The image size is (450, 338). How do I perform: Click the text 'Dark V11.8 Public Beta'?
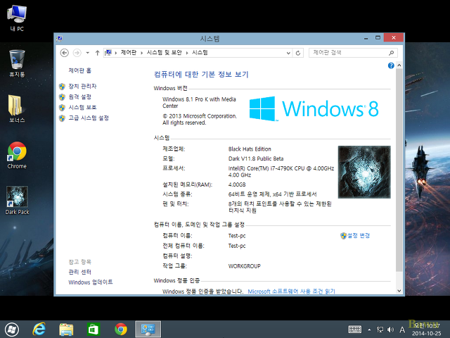(x=256, y=158)
